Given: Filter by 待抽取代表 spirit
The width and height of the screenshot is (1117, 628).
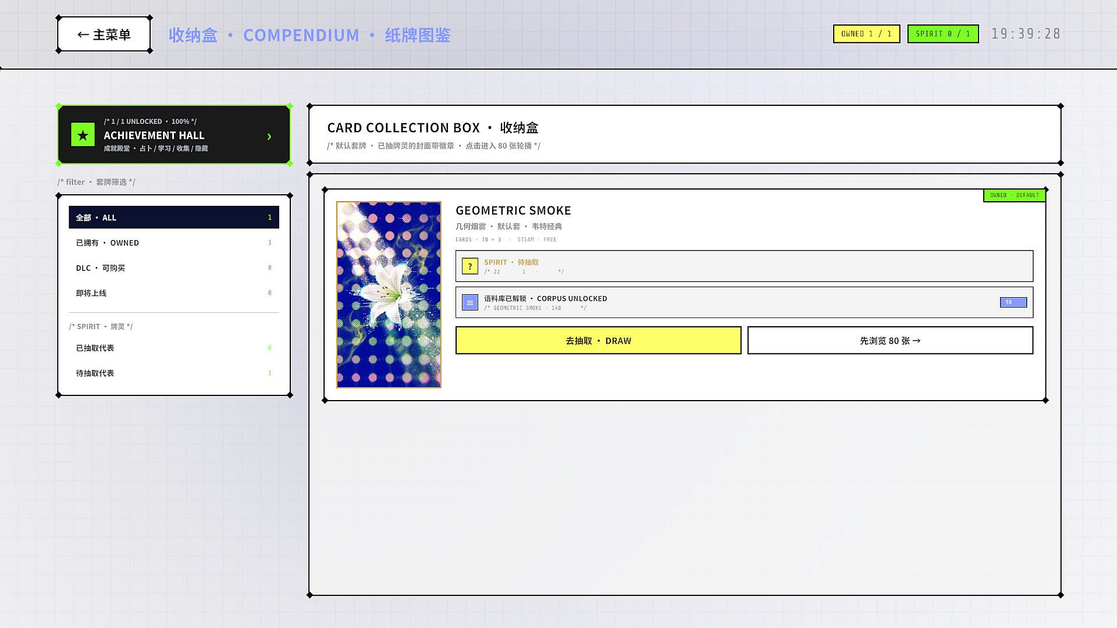Looking at the screenshot, I should (174, 373).
